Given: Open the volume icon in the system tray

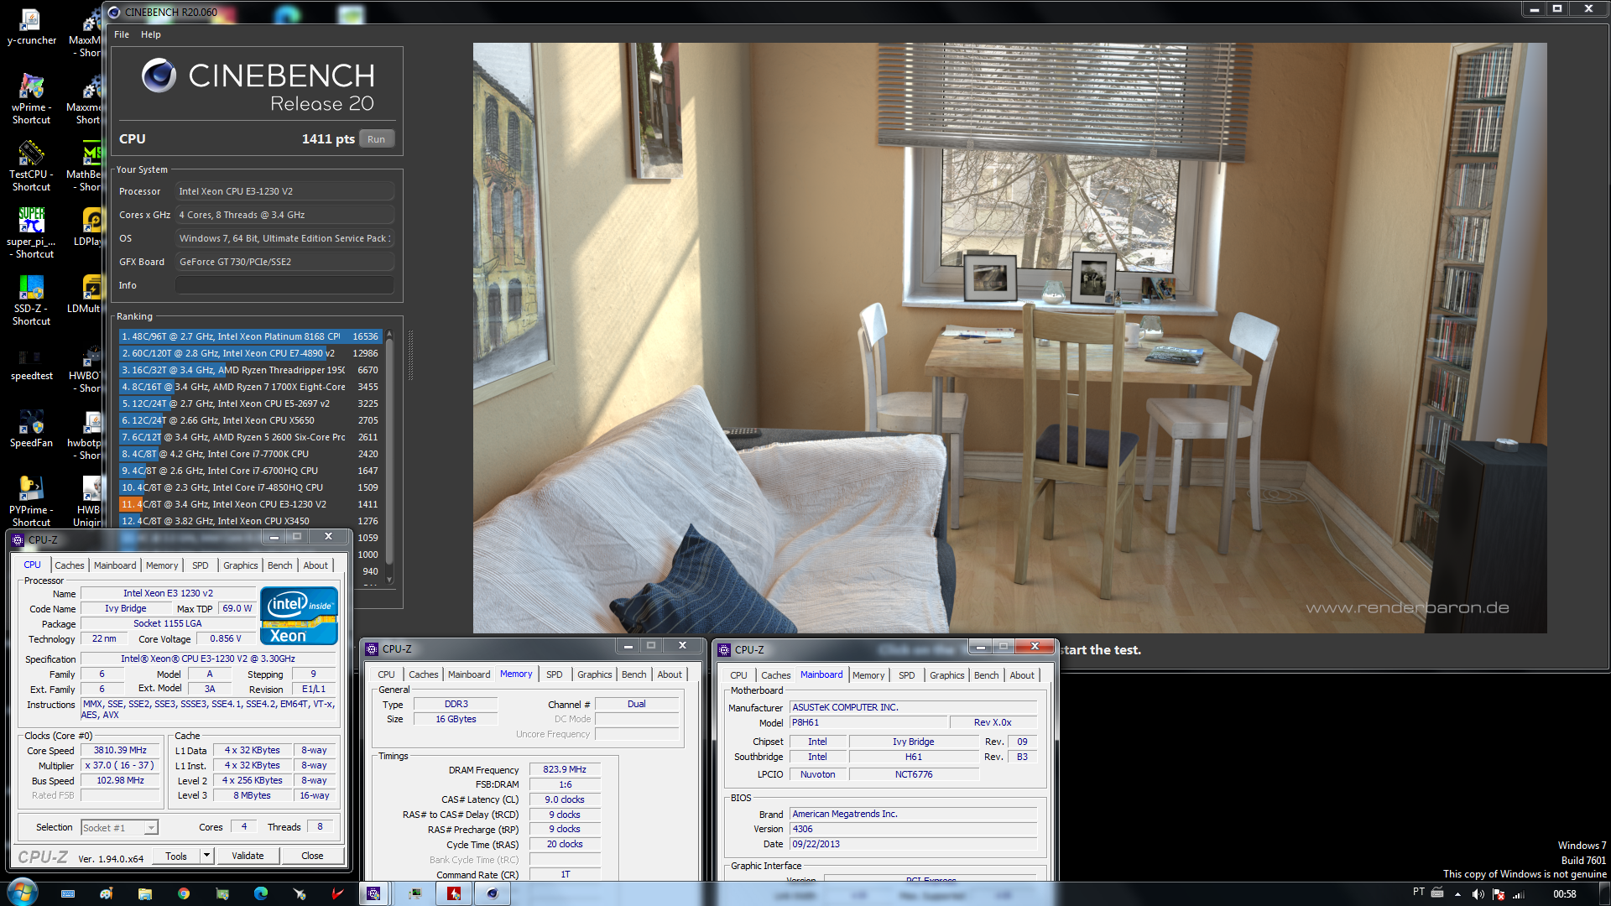Looking at the screenshot, I should 1478,894.
